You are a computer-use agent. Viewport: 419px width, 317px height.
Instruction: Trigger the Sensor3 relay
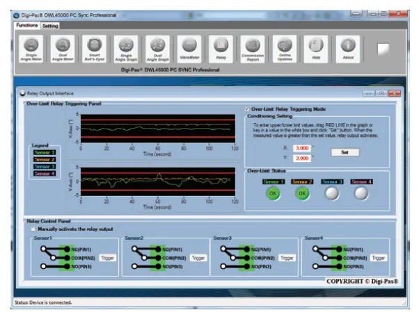287,258
